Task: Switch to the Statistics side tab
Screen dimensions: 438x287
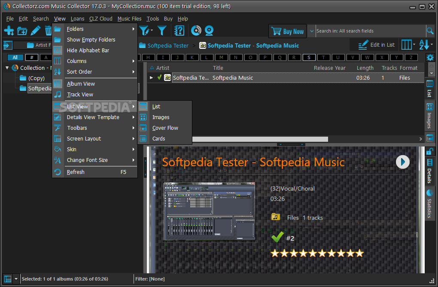Action: (x=429, y=204)
